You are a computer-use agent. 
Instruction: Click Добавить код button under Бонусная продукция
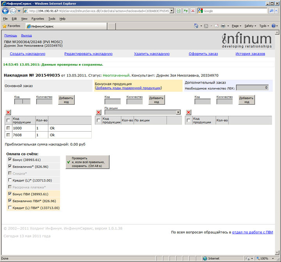[x=157, y=100]
